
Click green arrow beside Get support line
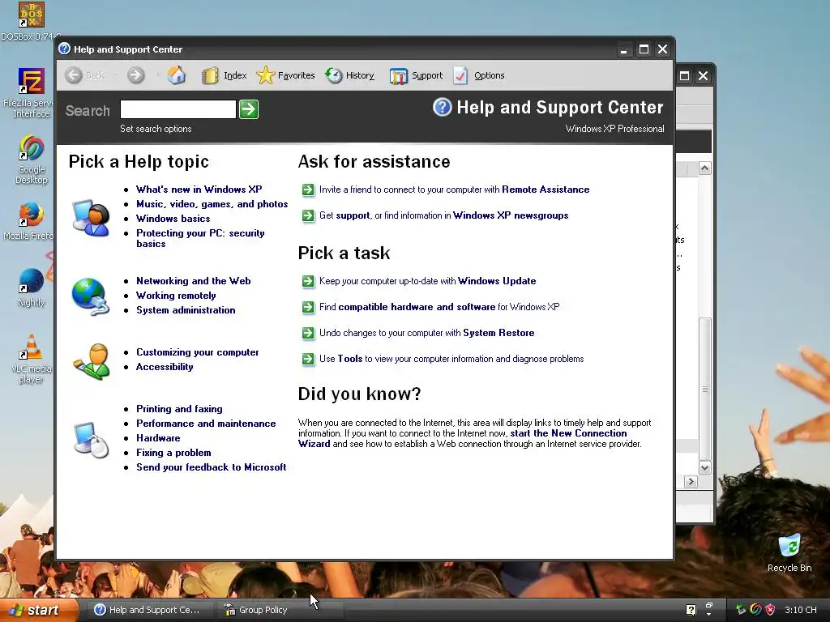click(308, 215)
